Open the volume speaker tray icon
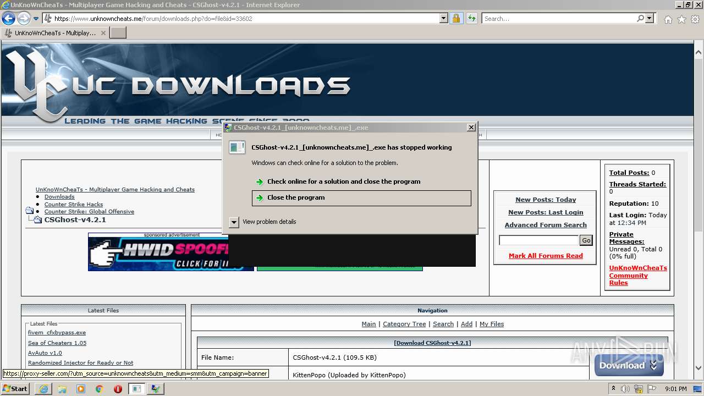The width and height of the screenshot is (704, 396). [625, 389]
